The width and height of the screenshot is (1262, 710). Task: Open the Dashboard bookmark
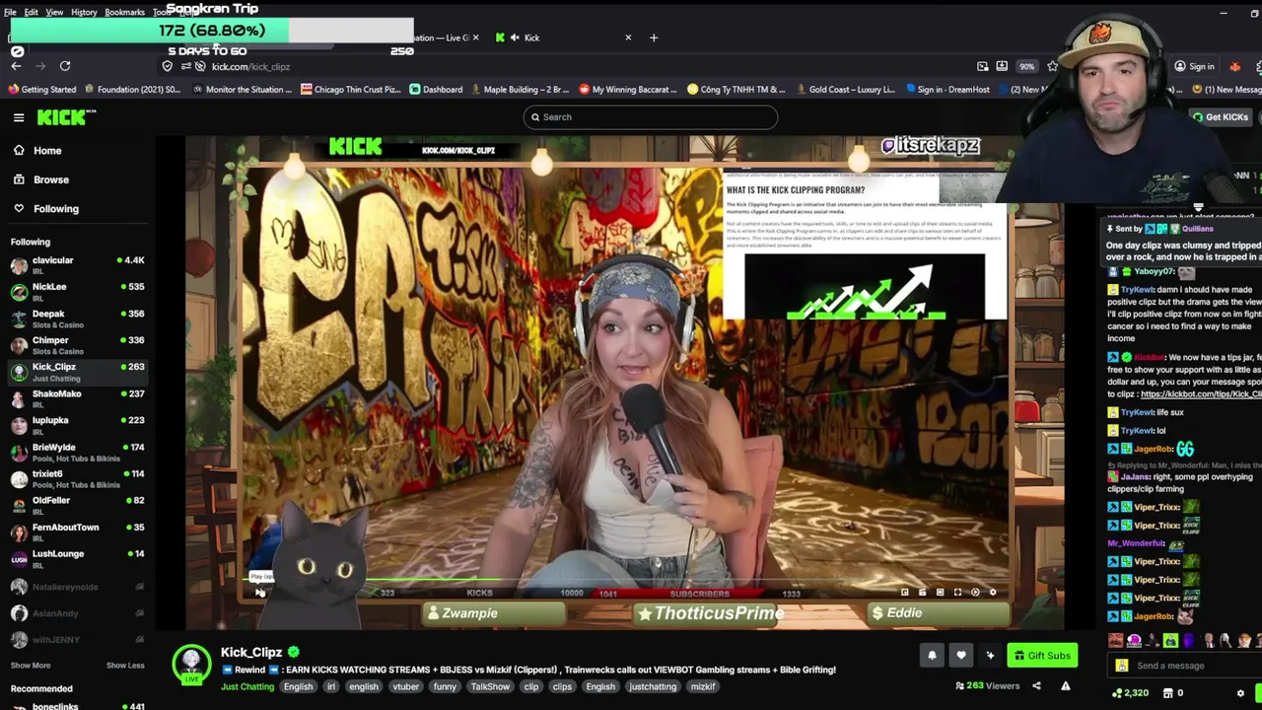(x=436, y=90)
